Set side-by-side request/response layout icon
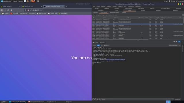The height and width of the screenshot is (103, 184). [x=174, y=42]
